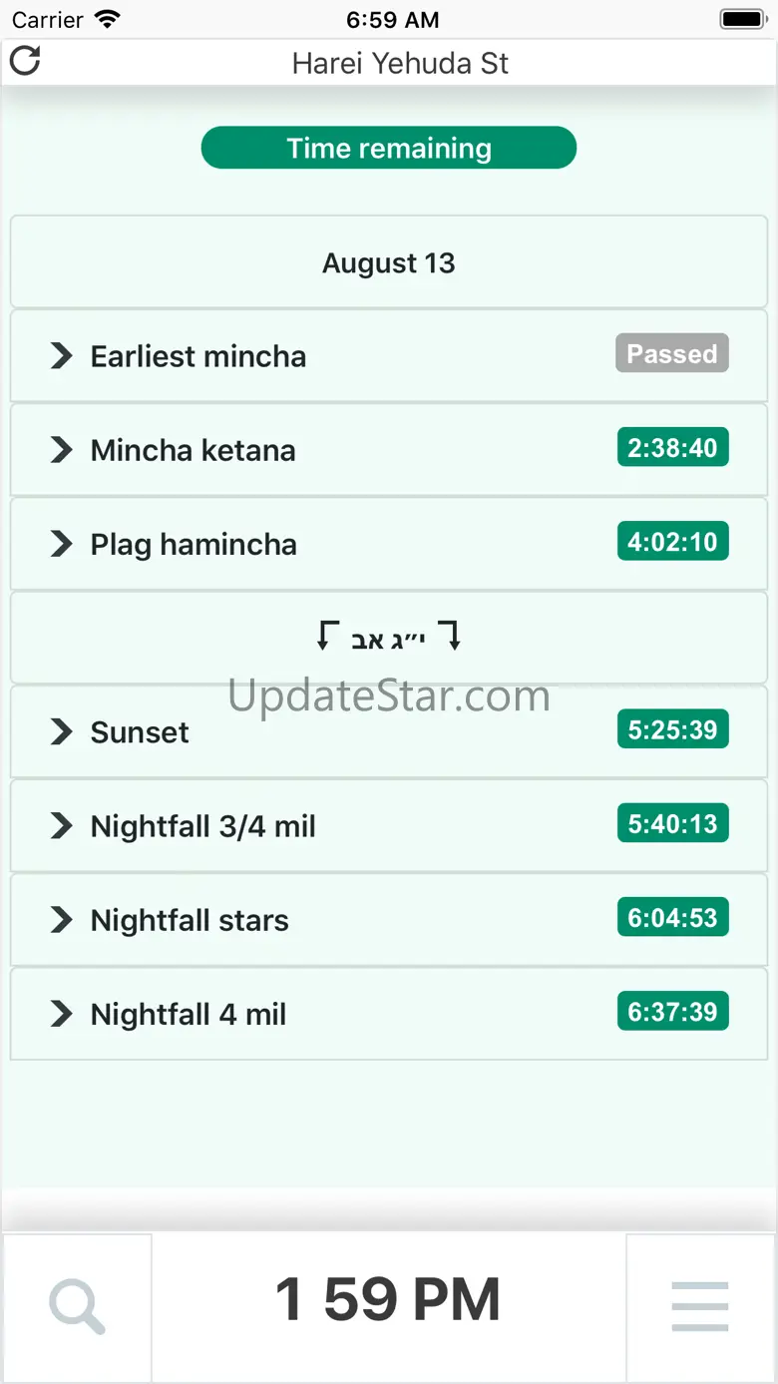
Task: Expand the Mincha ketana chevron
Action: pos(62,449)
